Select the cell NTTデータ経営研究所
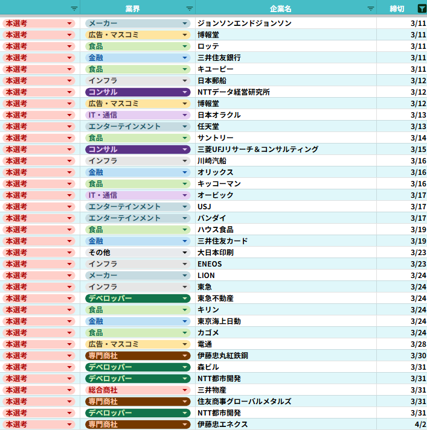Viewport: 427px width, 430px height. click(x=286, y=92)
